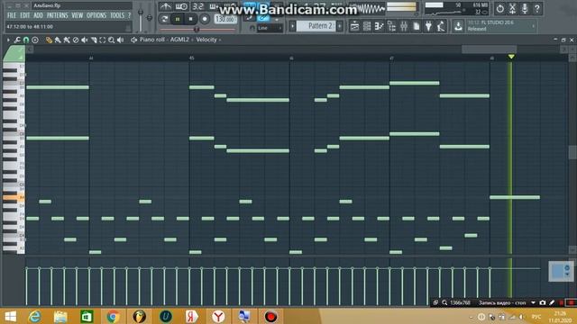Open the ADD menu

38,15
